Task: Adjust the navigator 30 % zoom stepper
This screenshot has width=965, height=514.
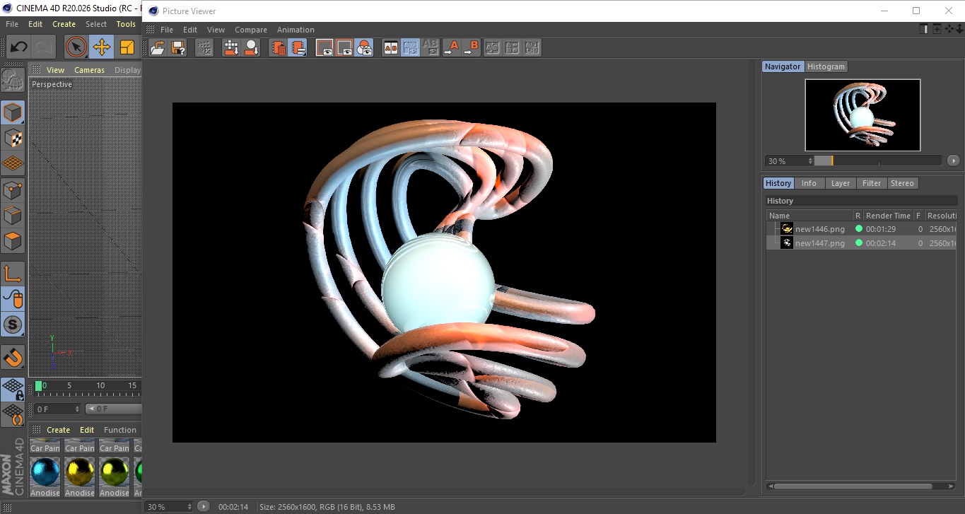Action: click(x=810, y=161)
